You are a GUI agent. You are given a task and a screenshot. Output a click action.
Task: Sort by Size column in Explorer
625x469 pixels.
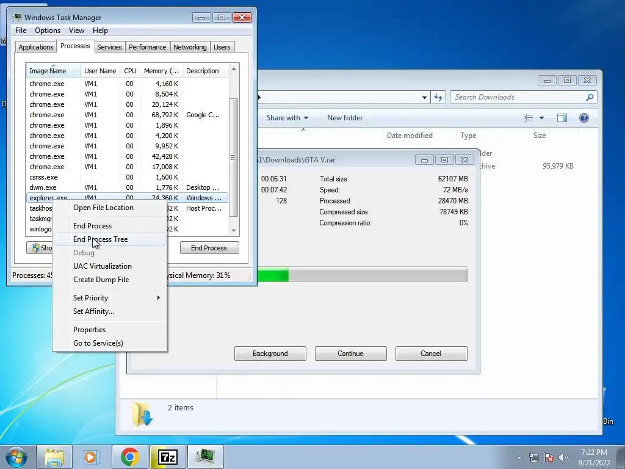point(554,136)
